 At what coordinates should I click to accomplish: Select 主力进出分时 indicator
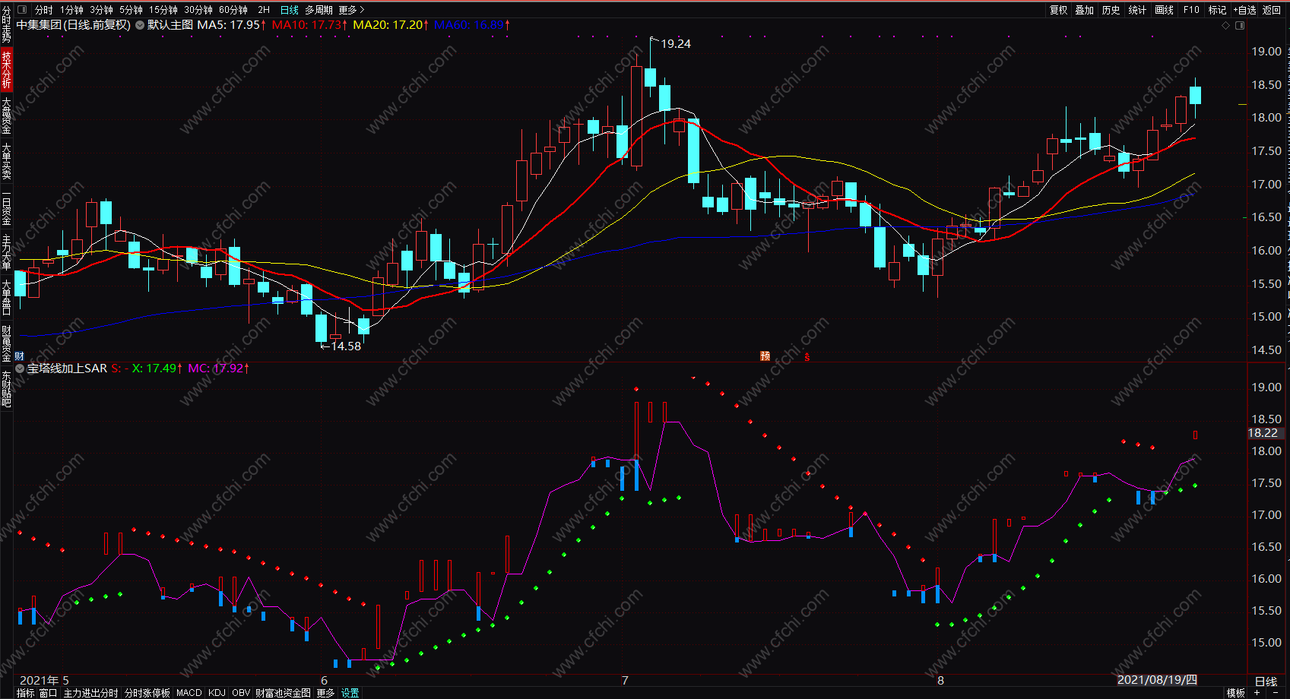point(90,693)
